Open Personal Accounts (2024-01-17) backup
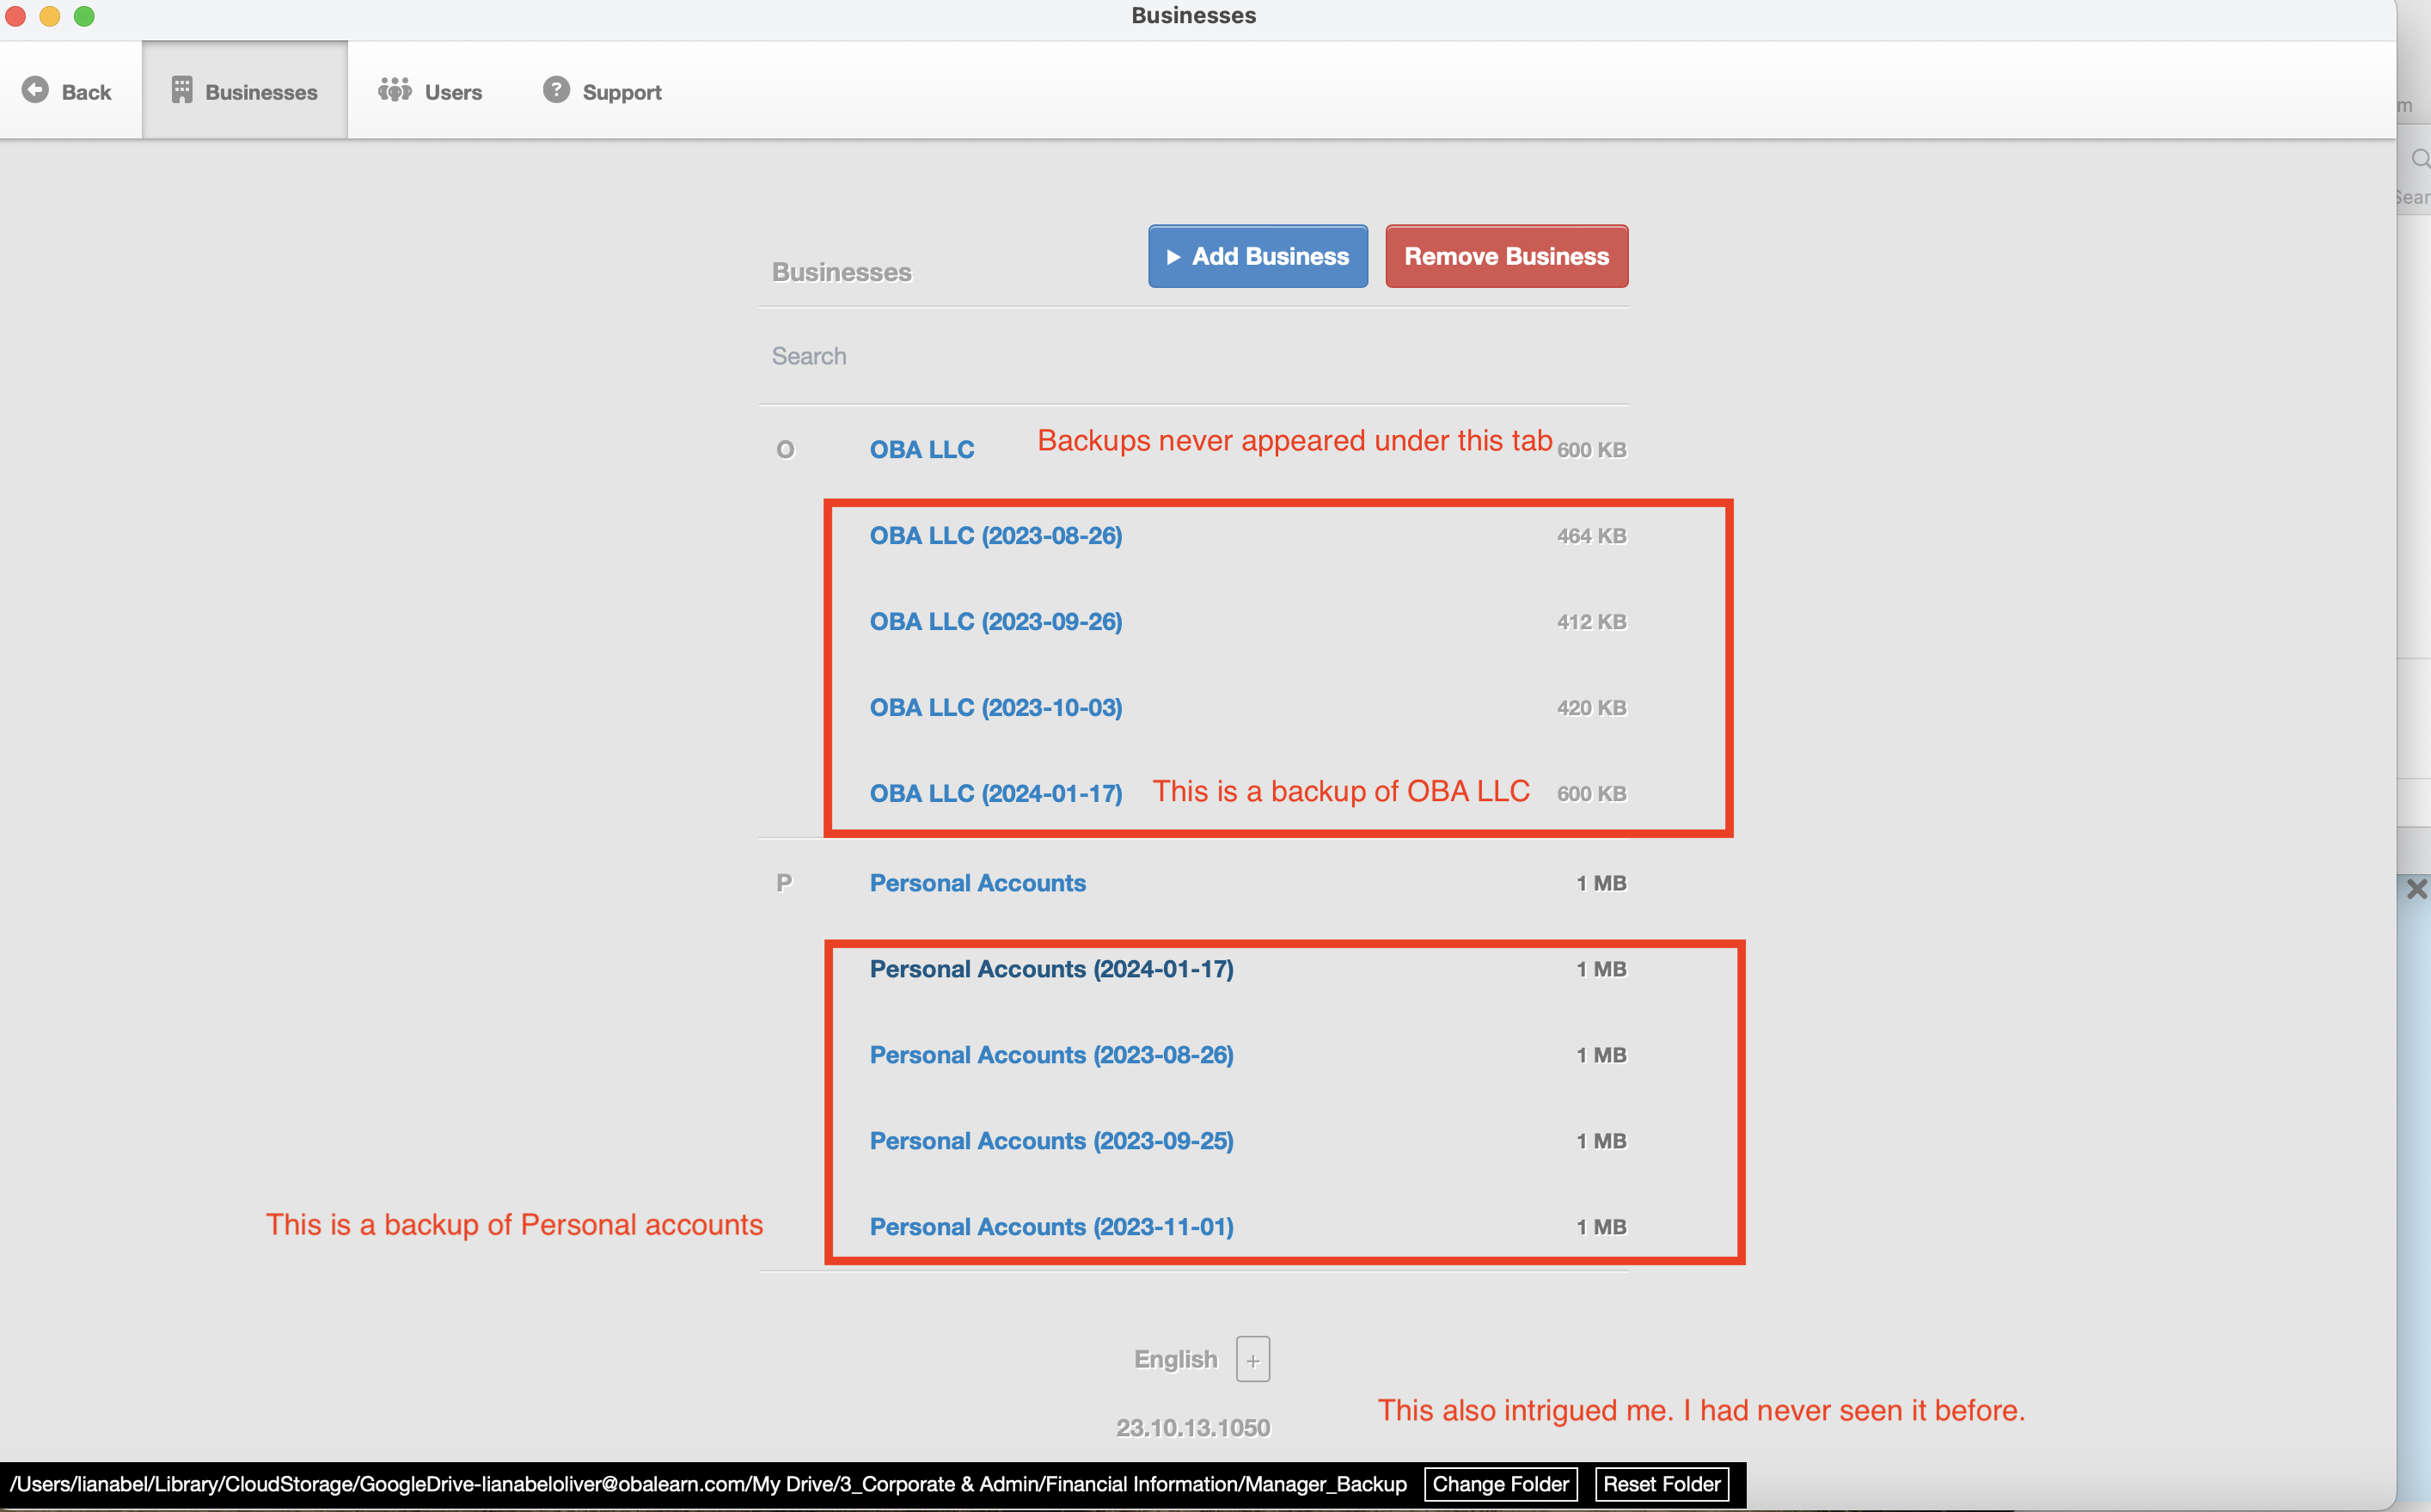 click(1051, 969)
